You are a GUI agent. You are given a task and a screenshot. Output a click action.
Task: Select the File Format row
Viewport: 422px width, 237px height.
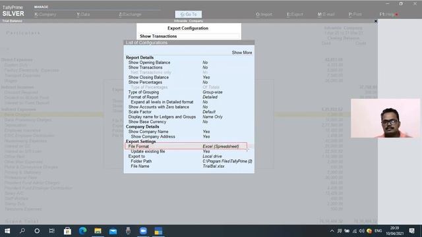tap(186, 146)
